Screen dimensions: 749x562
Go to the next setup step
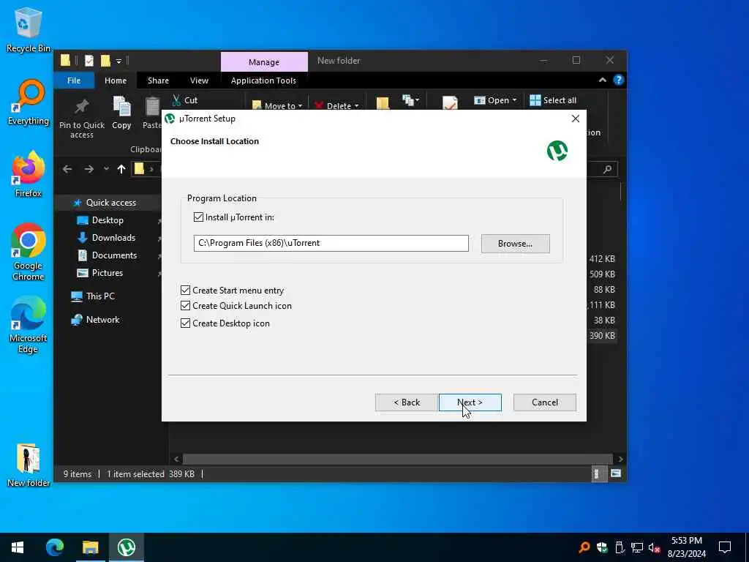[470, 402]
